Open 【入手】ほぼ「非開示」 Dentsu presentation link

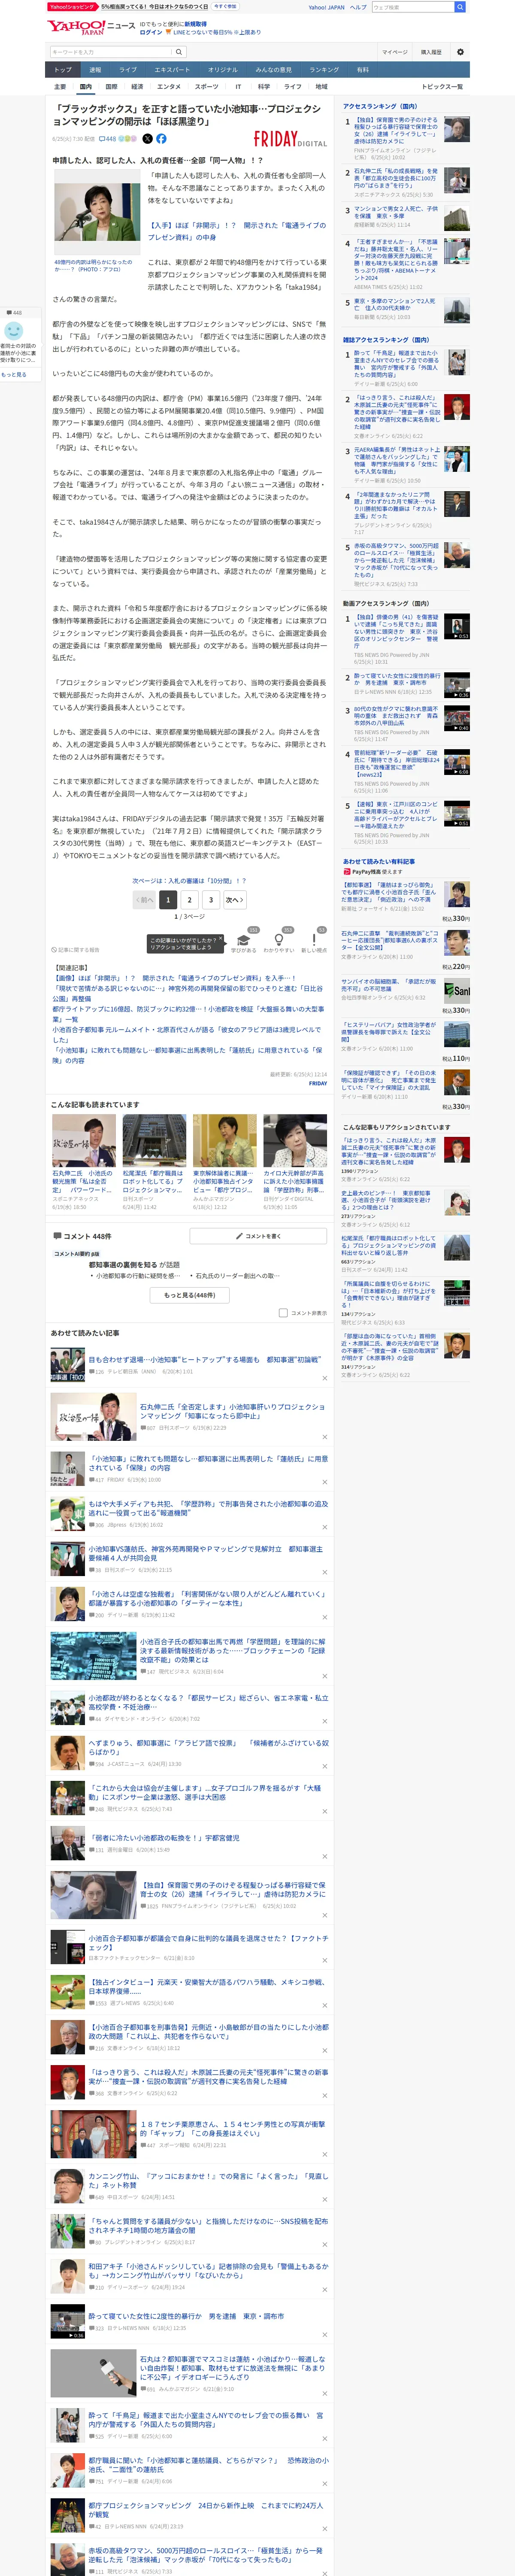coord(237,231)
